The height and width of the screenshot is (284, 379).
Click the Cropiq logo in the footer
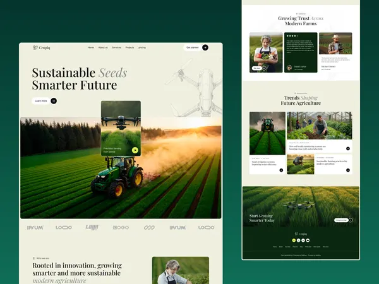pyautogui.click(x=301, y=234)
